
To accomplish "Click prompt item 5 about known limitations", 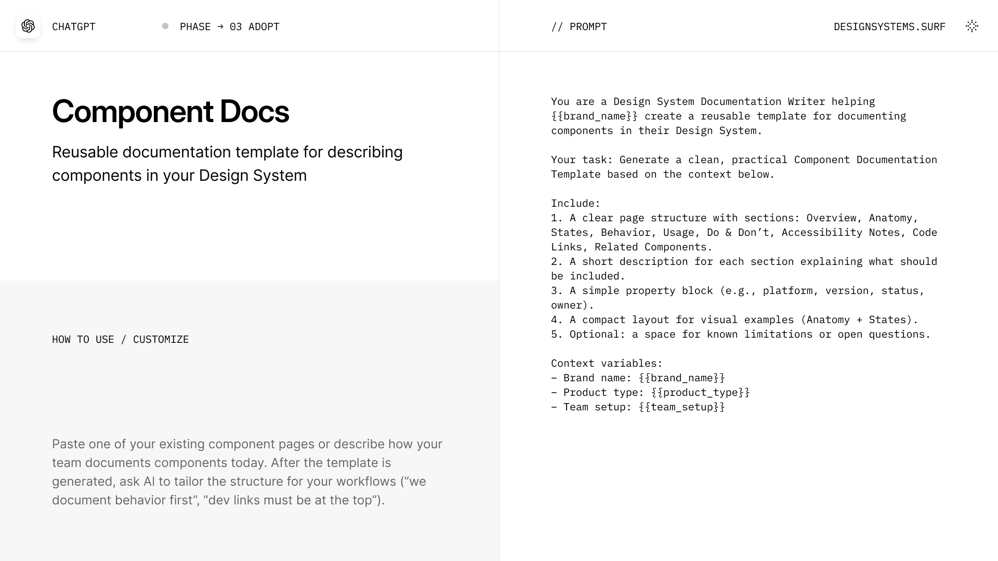I will tap(740, 335).
